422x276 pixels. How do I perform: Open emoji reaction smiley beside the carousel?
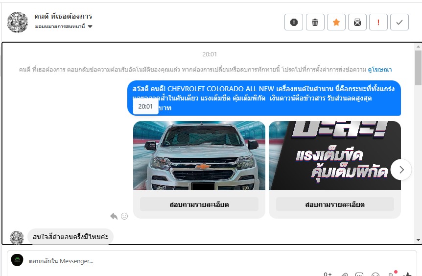(x=124, y=216)
